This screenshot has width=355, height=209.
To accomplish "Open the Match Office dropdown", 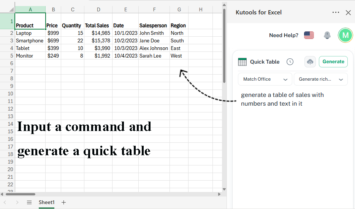I will click(x=265, y=79).
